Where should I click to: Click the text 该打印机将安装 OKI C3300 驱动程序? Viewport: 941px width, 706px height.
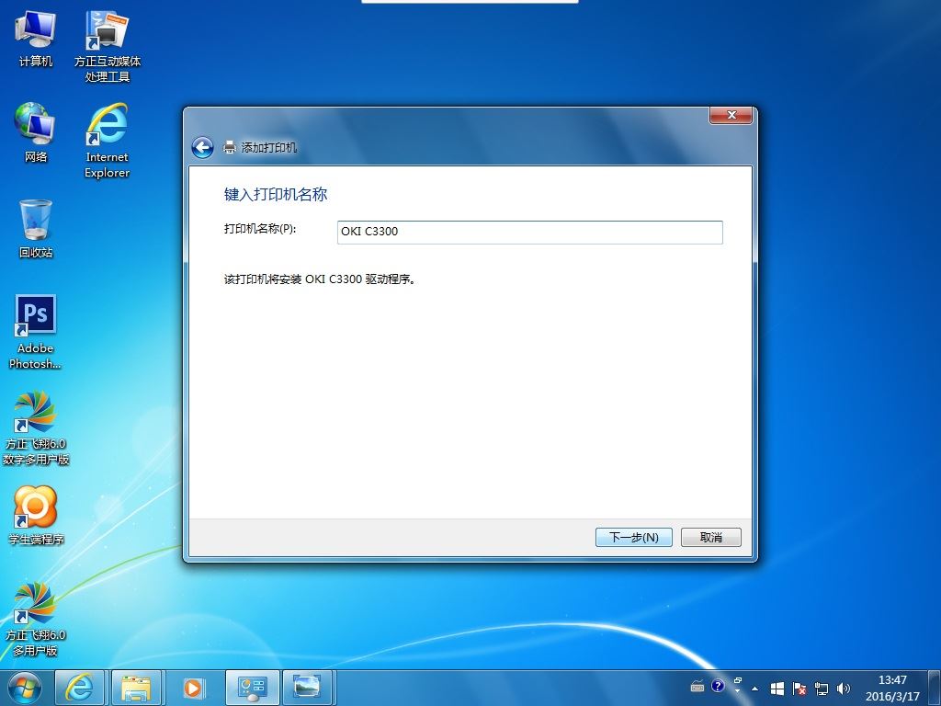319,279
